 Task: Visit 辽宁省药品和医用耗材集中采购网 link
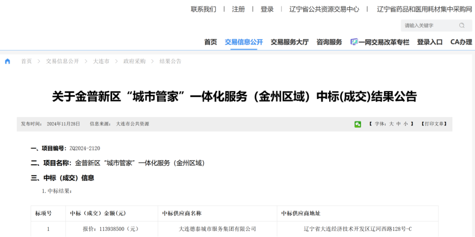pos(425,9)
